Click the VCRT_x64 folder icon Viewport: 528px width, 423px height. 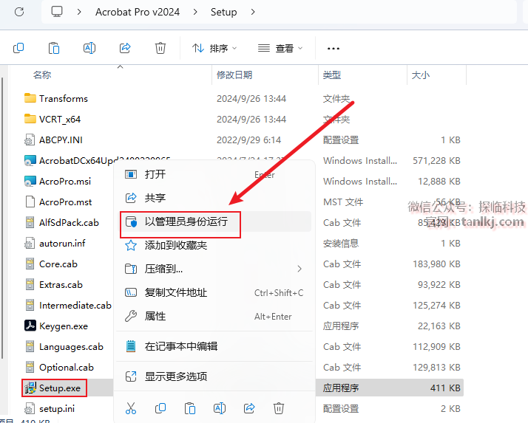tap(30, 119)
